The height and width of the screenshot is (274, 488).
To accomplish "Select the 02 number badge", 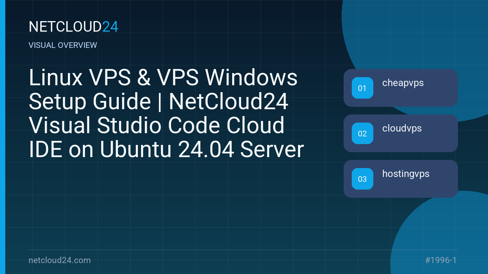I will (362, 134).
